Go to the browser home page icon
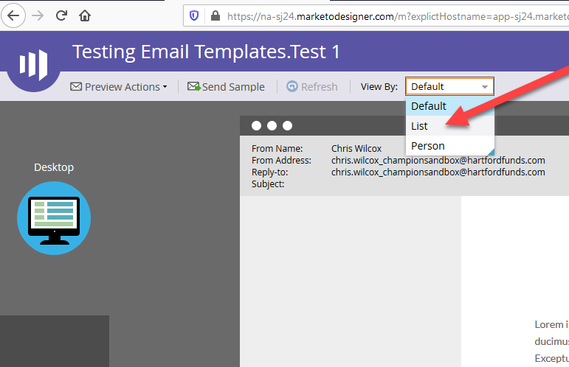569x367 pixels. tap(86, 15)
